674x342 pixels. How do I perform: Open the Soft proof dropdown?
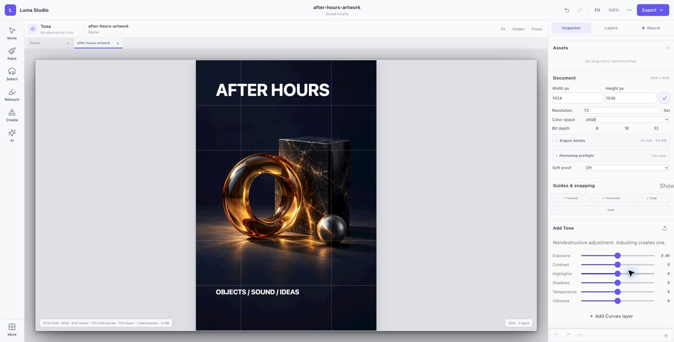(627, 168)
